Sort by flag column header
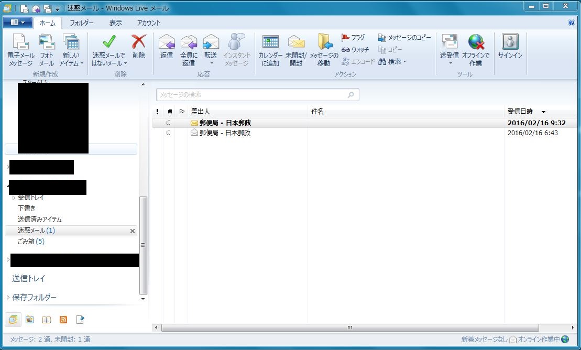The image size is (581, 350). [182, 111]
